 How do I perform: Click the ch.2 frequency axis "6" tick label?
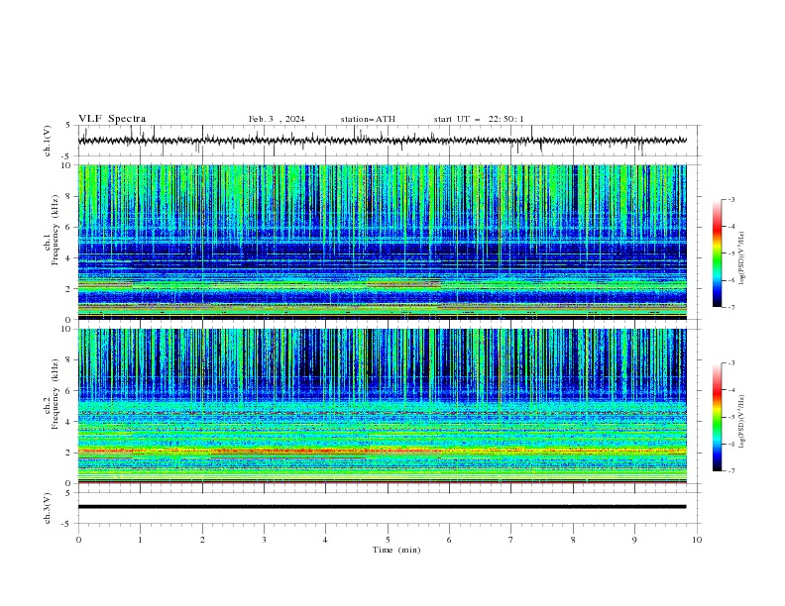[68, 391]
